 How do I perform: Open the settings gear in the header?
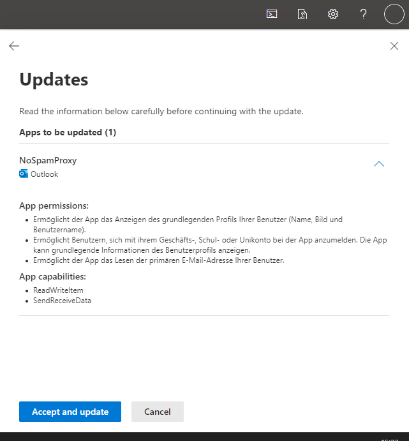coord(333,14)
